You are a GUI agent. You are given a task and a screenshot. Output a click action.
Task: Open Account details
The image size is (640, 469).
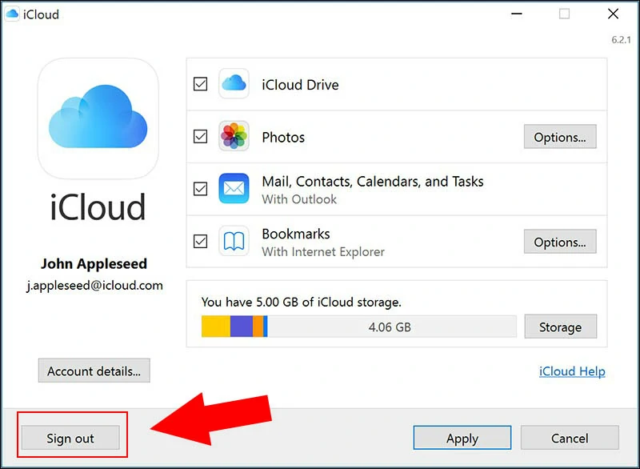(94, 371)
